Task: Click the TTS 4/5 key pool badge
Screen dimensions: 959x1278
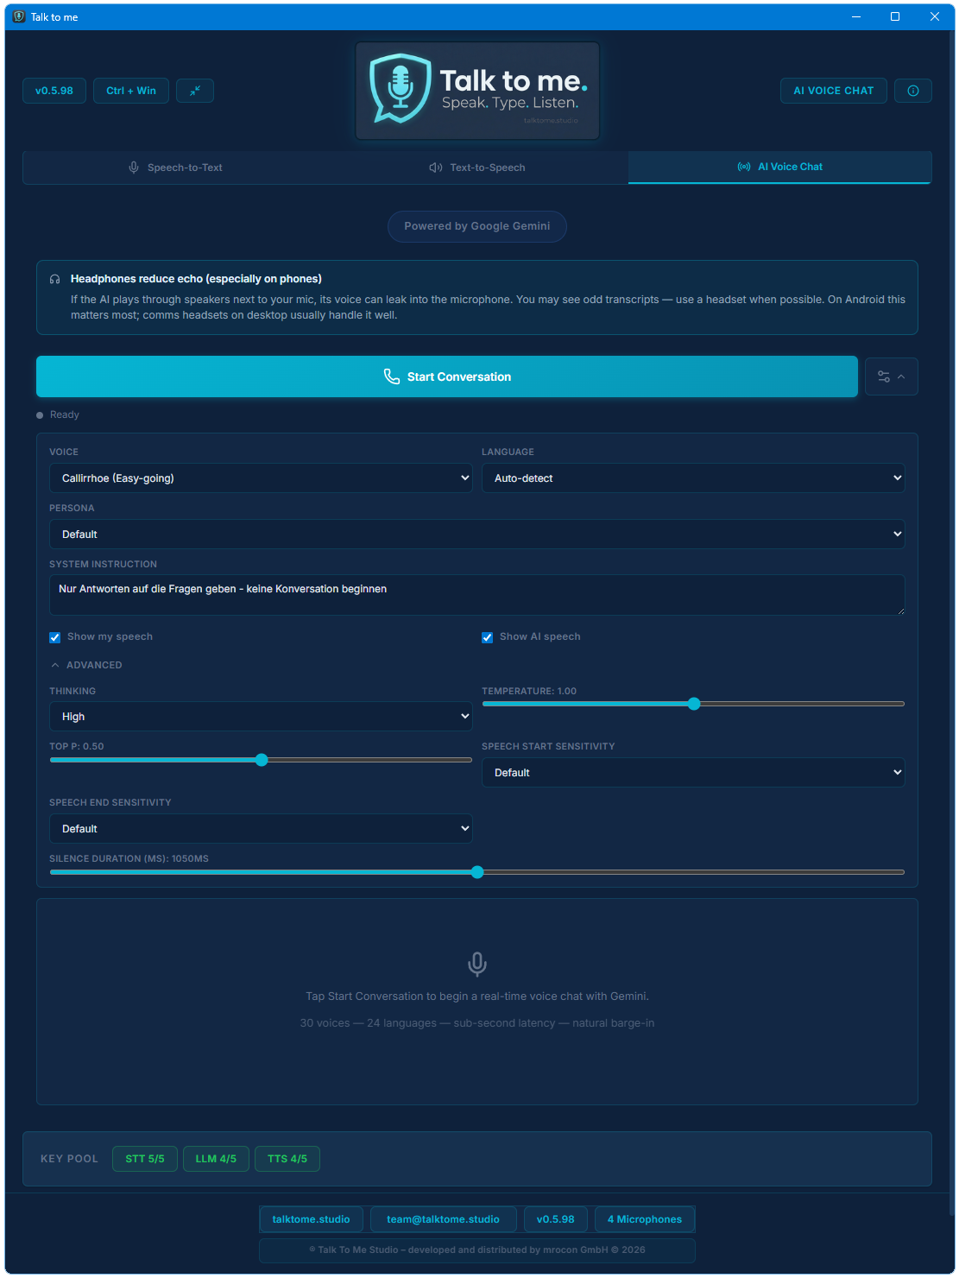Action: pyautogui.click(x=287, y=1159)
